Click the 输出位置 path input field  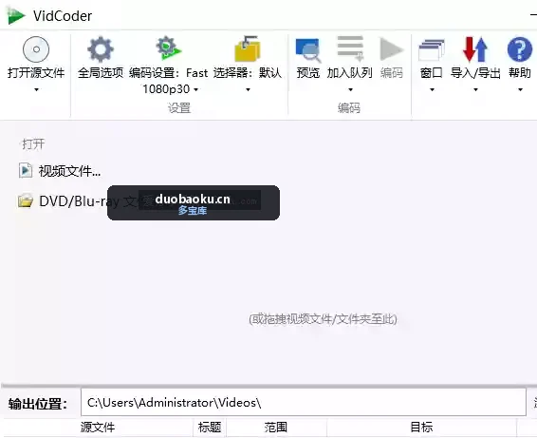[304, 402]
